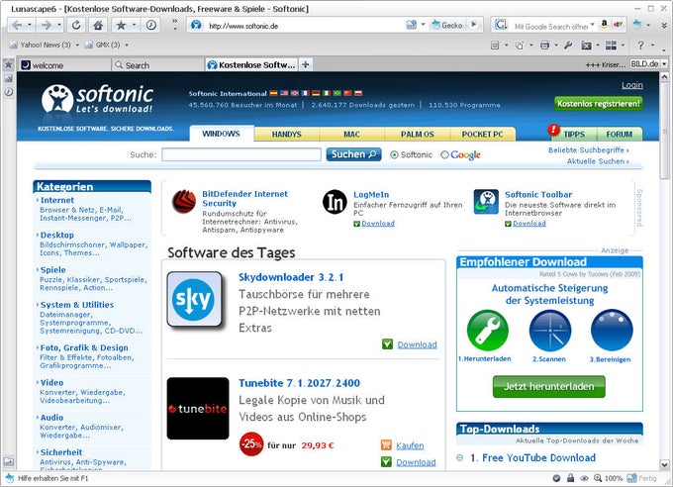The height and width of the screenshot is (487, 673).
Task: Reload the page with the refresh icon
Action: point(76,26)
